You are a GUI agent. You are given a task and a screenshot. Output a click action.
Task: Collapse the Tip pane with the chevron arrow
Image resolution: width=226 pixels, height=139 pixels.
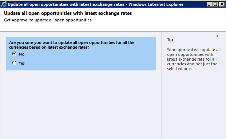tap(217, 36)
